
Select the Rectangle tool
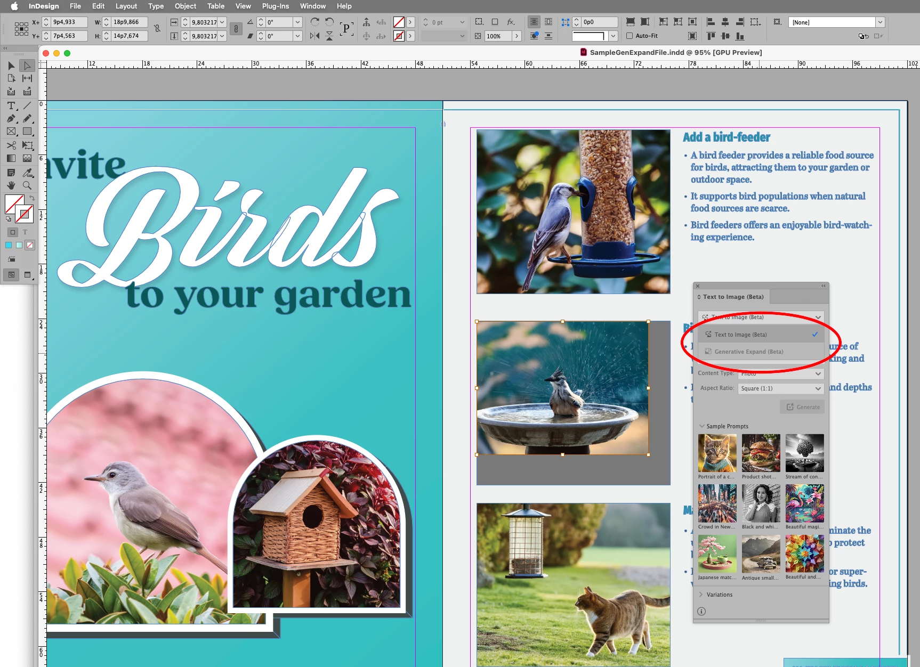(27, 131)
